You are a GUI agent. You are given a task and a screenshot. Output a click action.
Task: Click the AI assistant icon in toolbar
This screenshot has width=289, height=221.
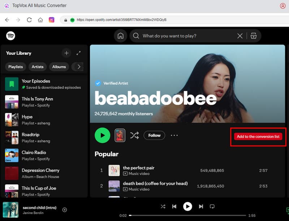coord(52,20)
